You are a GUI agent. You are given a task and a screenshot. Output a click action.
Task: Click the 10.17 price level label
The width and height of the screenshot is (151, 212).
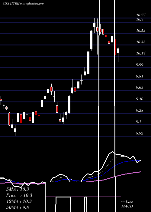click(x=141, y=53)
